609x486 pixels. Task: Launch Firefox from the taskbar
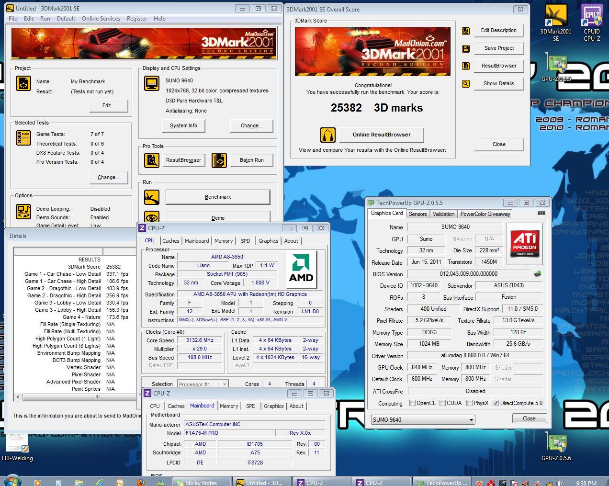click(140, 482)
